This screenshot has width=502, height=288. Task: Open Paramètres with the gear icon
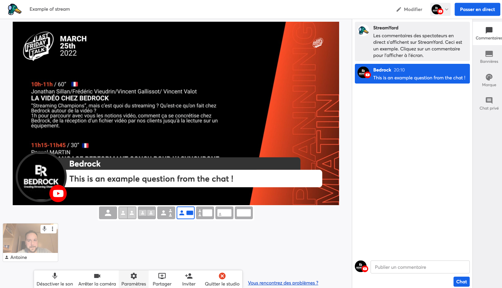[133, 279]
